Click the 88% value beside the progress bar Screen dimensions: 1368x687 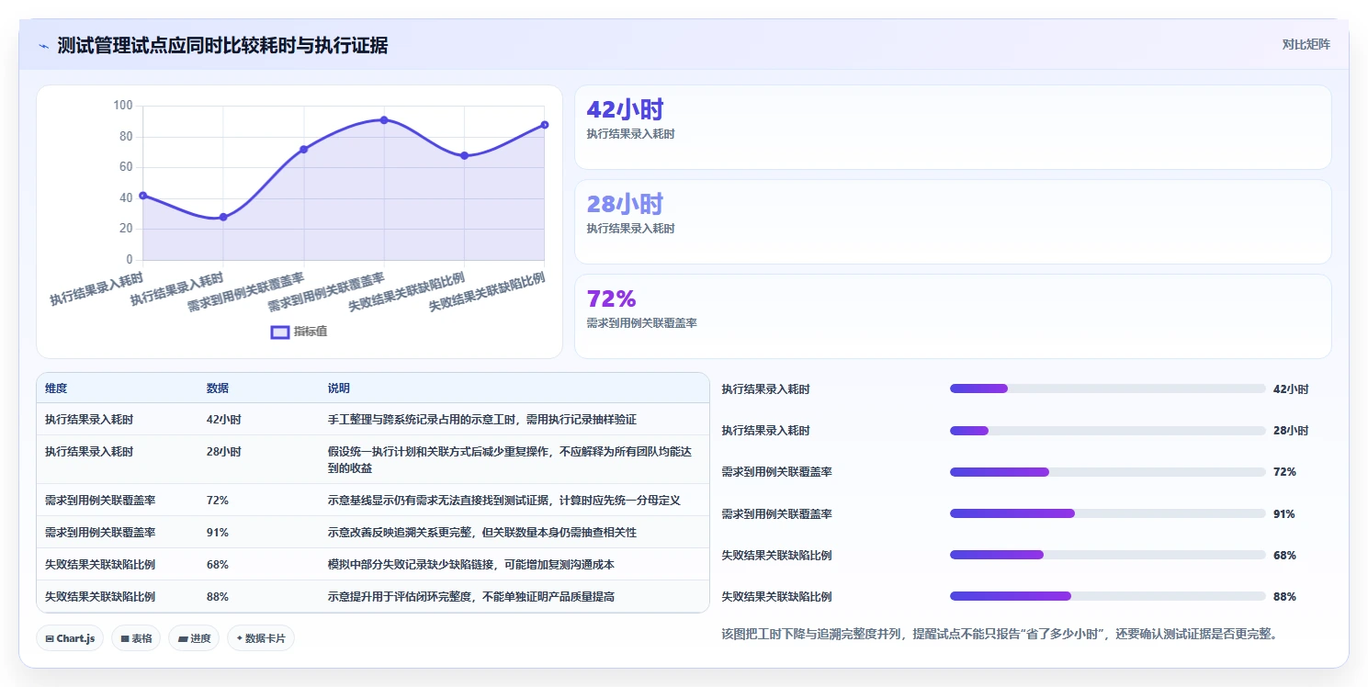click(1284, 597)
